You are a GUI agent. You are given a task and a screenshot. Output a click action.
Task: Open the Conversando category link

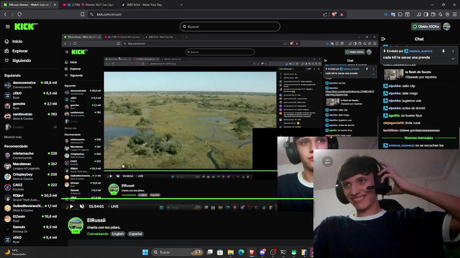click(x=97, y=234)
